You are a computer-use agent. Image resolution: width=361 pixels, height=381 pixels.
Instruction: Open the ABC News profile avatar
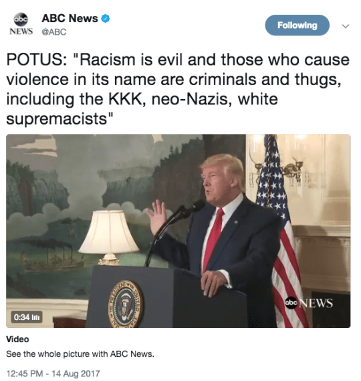click(x=21, y=24)
